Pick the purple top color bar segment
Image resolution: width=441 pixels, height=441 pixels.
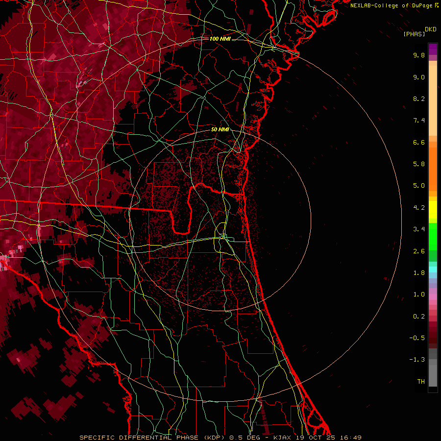(433, 49)
